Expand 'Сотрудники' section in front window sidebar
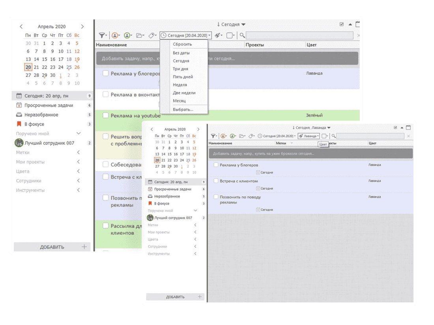The image size is (434, 325). 195,246
